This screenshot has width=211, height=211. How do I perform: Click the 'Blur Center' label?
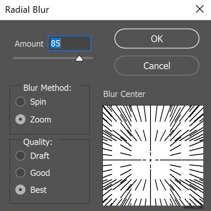coord(125,94)
